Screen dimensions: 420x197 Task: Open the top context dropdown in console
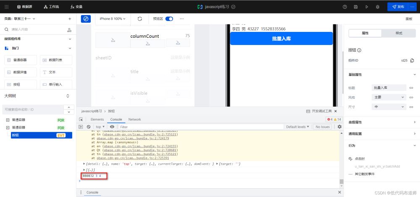(100, 127)
